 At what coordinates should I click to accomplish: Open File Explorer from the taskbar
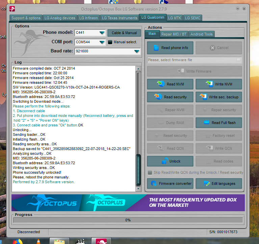pyautogui.click(x=59, y=242)
